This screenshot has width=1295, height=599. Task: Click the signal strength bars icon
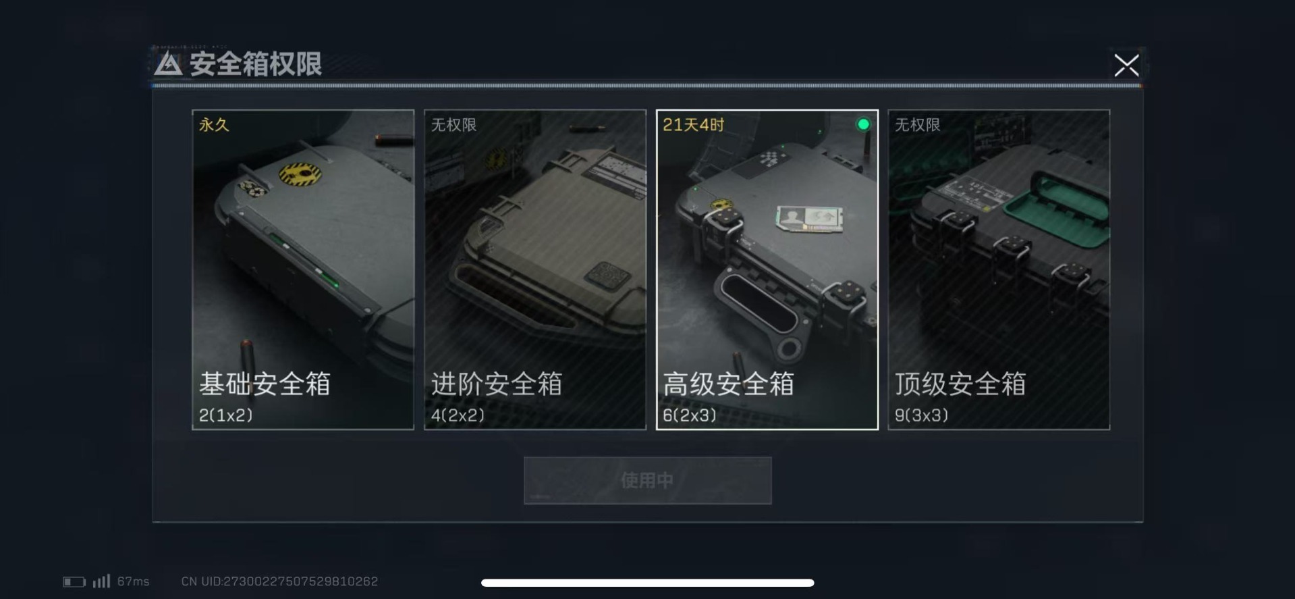[101, 581]
